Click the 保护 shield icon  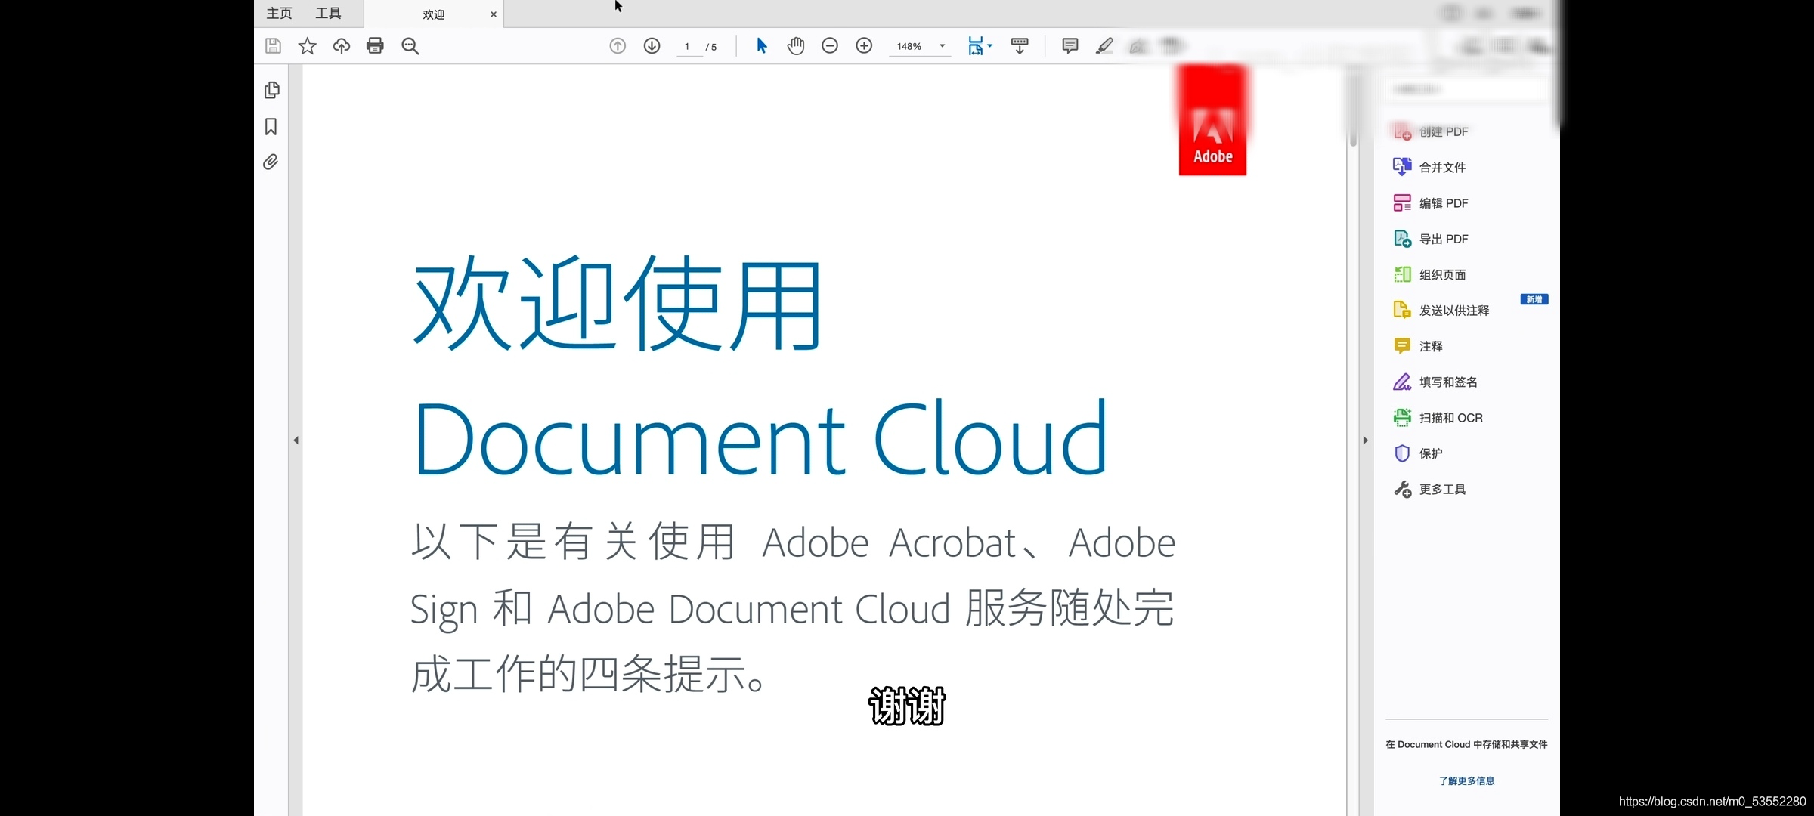[x=1402, y=453]
